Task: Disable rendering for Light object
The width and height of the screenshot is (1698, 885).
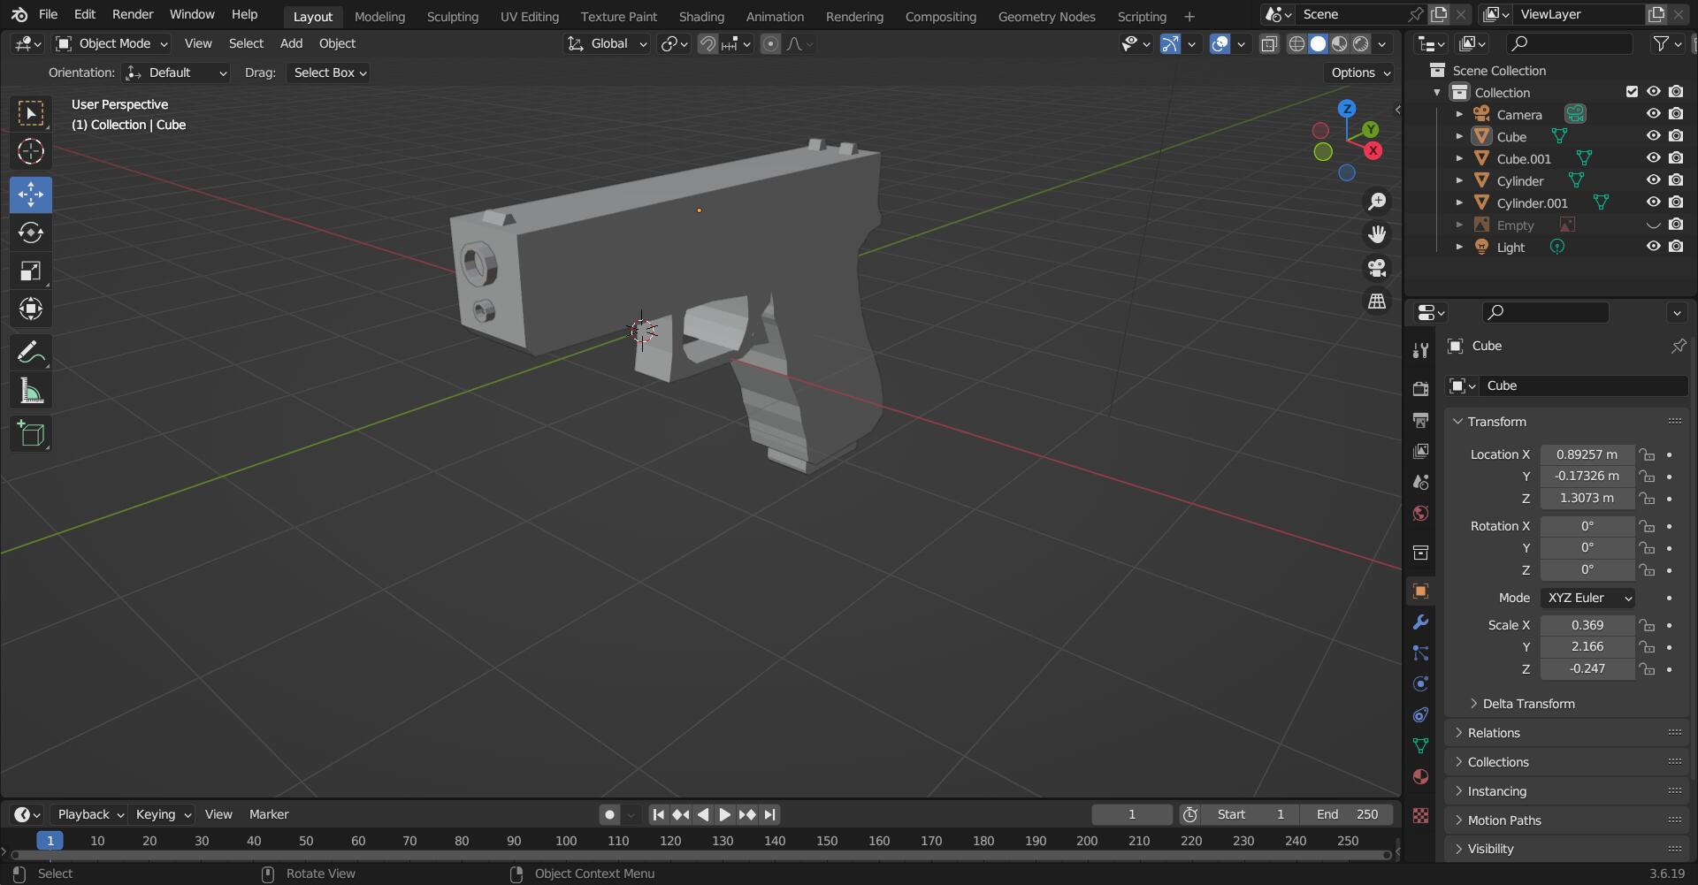Action: [x=1676, y=247]
